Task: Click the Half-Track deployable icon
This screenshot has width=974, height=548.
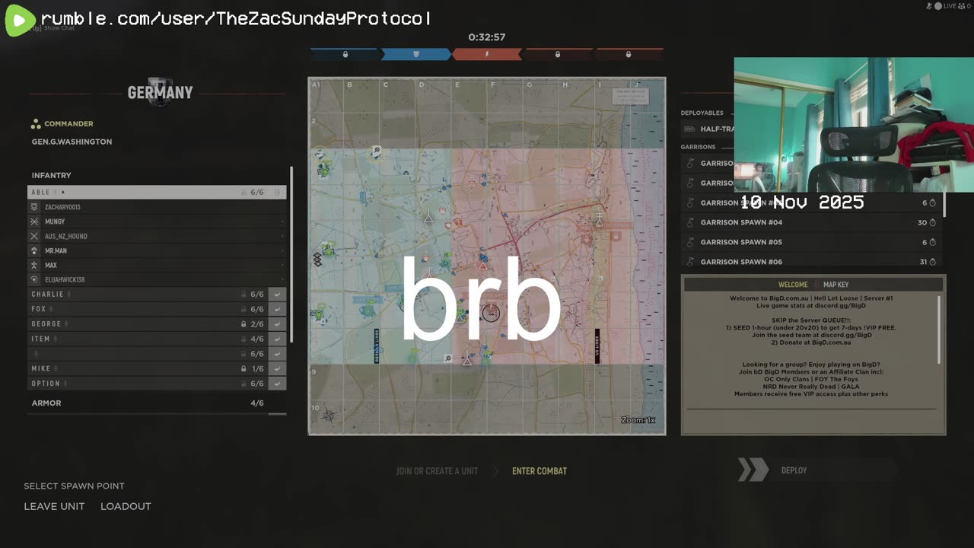Action: (689, 129)
